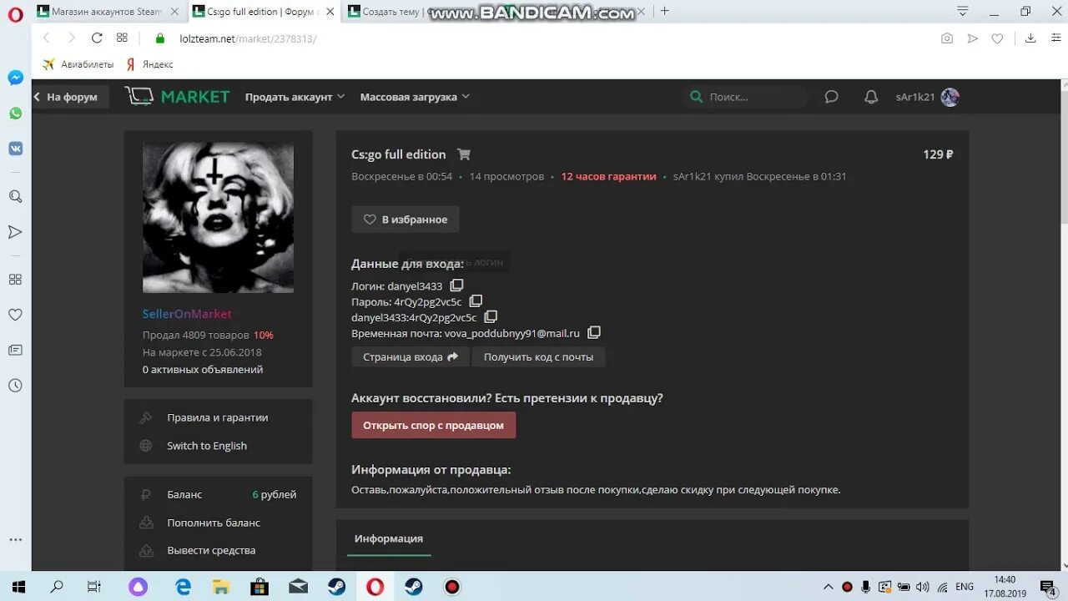Click Страница входа button
Image resolution: width=1068 pixels, height=601 pixels.
[x=411, y=357]
